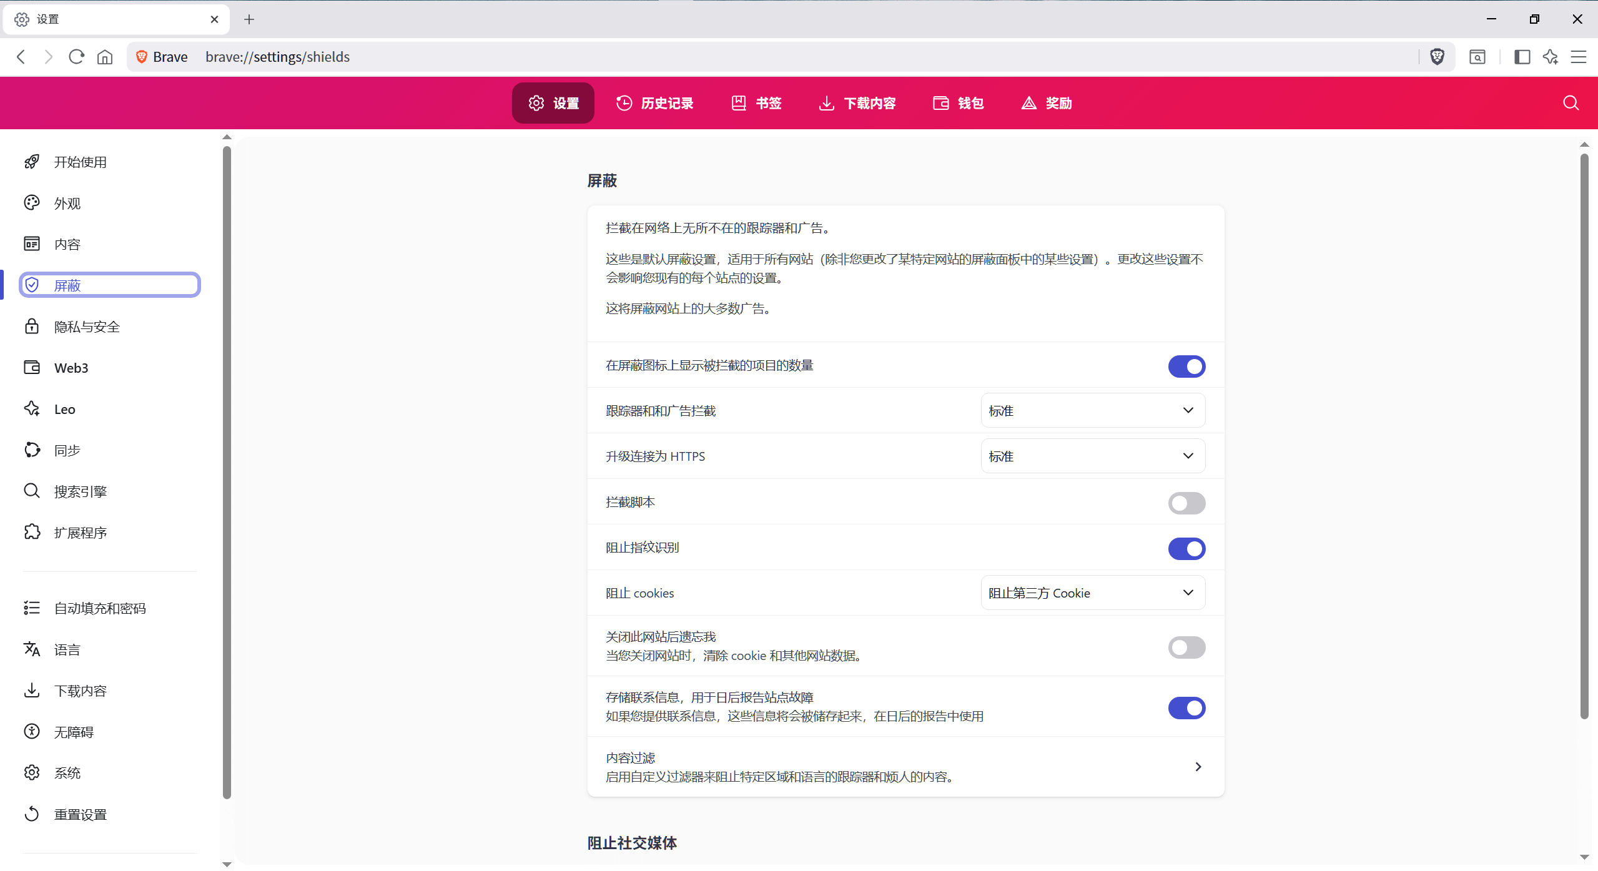This screenshot has height=871, width=1598.
Task: Reload the page using refresh icon
Action: tap(76, 57)
